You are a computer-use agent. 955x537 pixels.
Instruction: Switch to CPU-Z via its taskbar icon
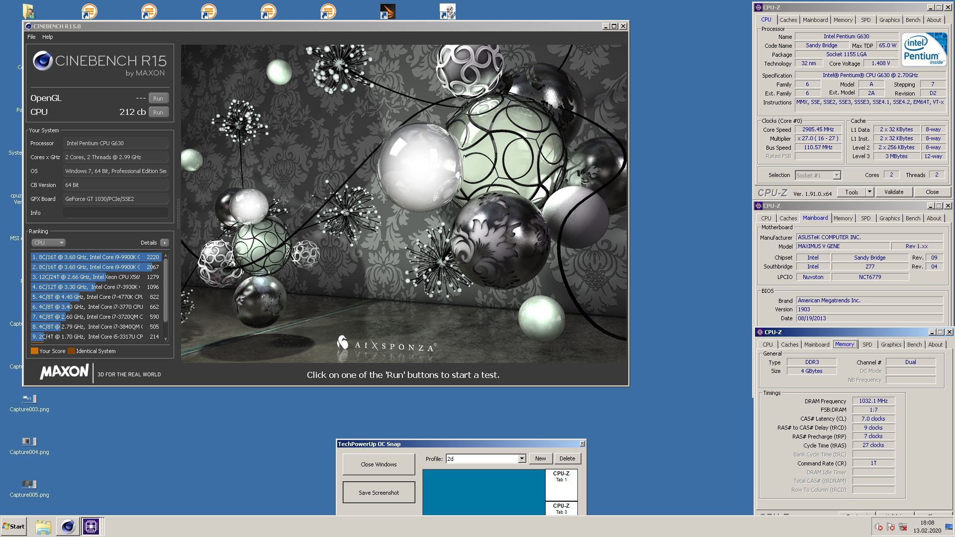pyautogui.click(x=92, y=527)
